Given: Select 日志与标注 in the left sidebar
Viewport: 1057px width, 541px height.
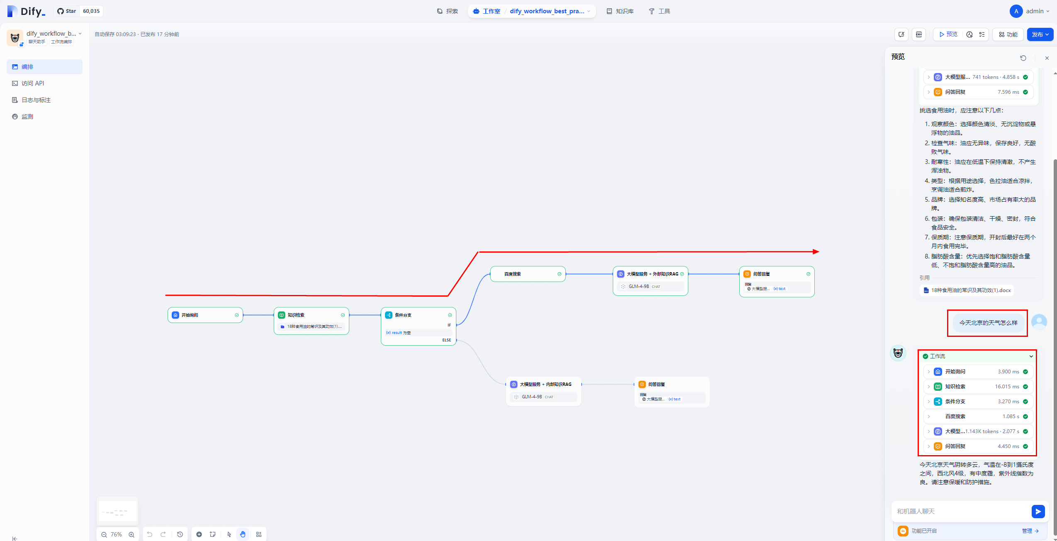Looking at the screenshot, I should (x=36, y=100).
